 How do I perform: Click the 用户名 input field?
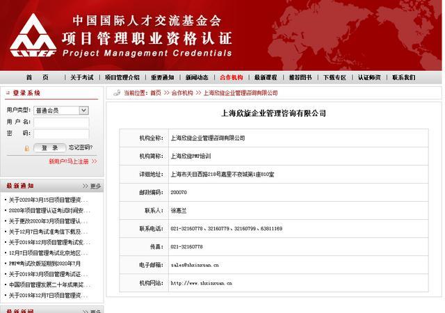(61, 122)
